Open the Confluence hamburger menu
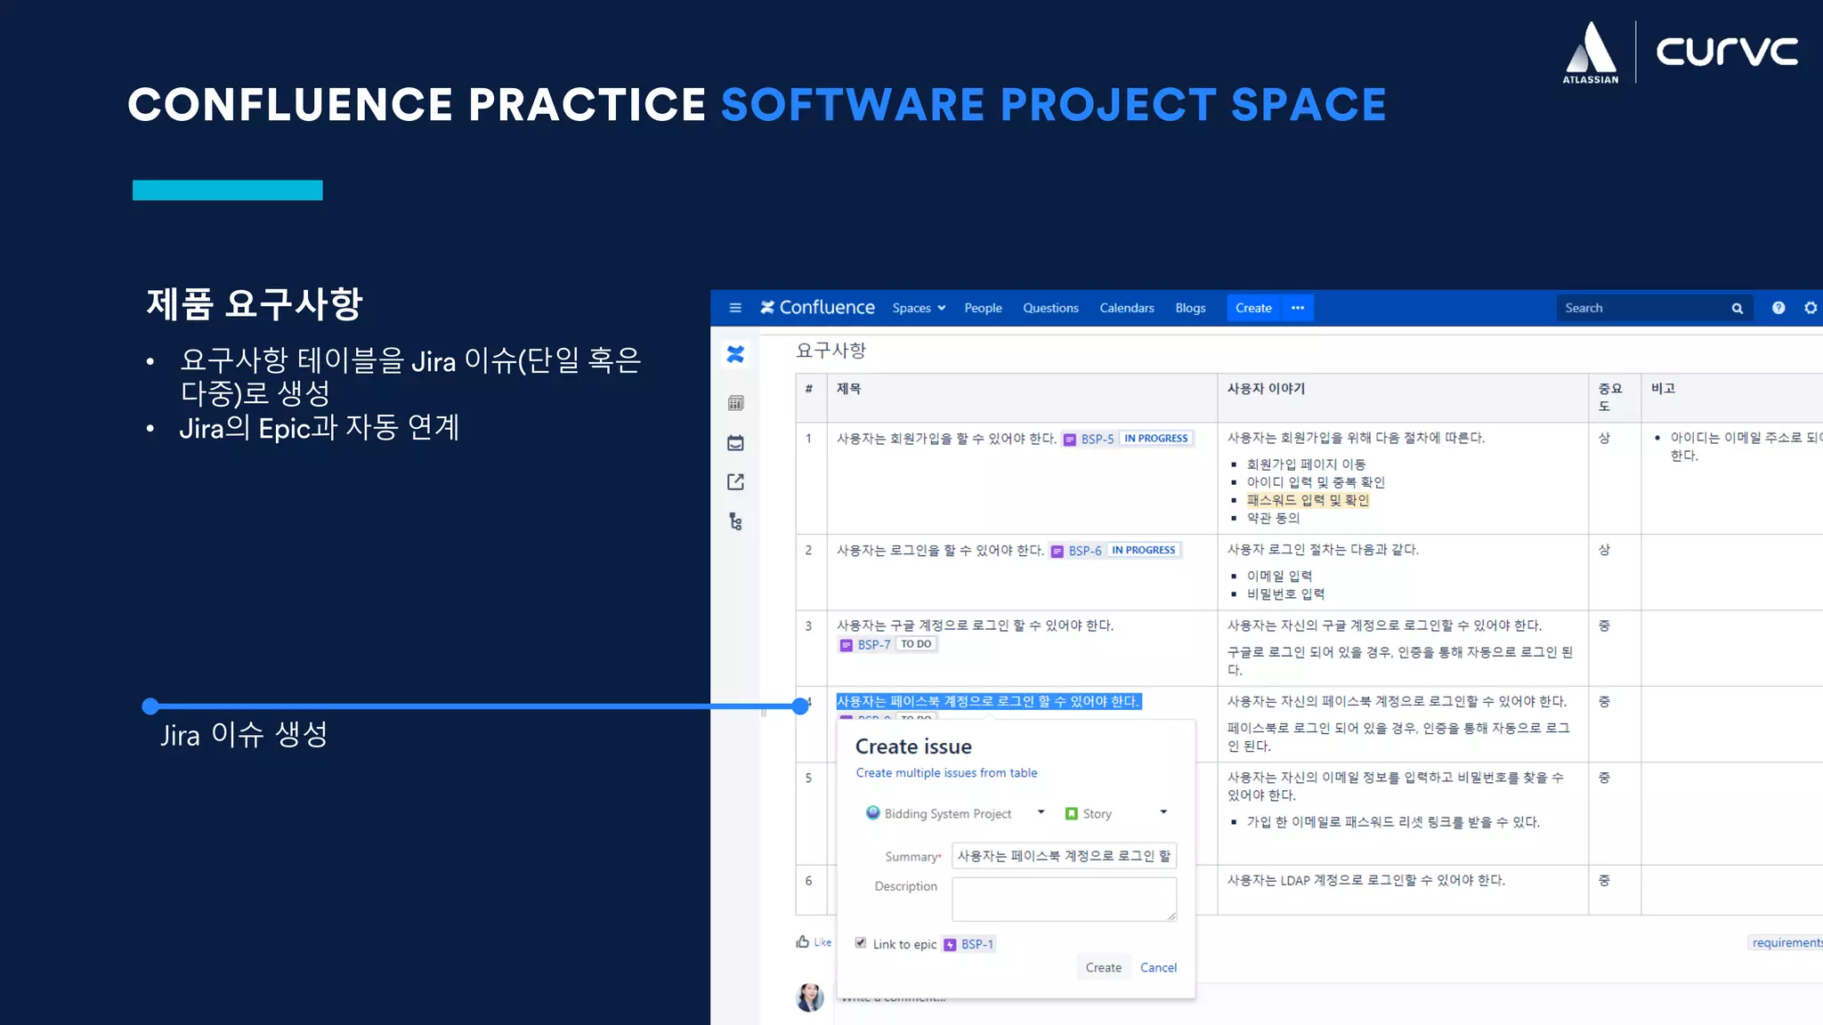The height and width of the screenshot is (1025, 1823). pos(735,308)
